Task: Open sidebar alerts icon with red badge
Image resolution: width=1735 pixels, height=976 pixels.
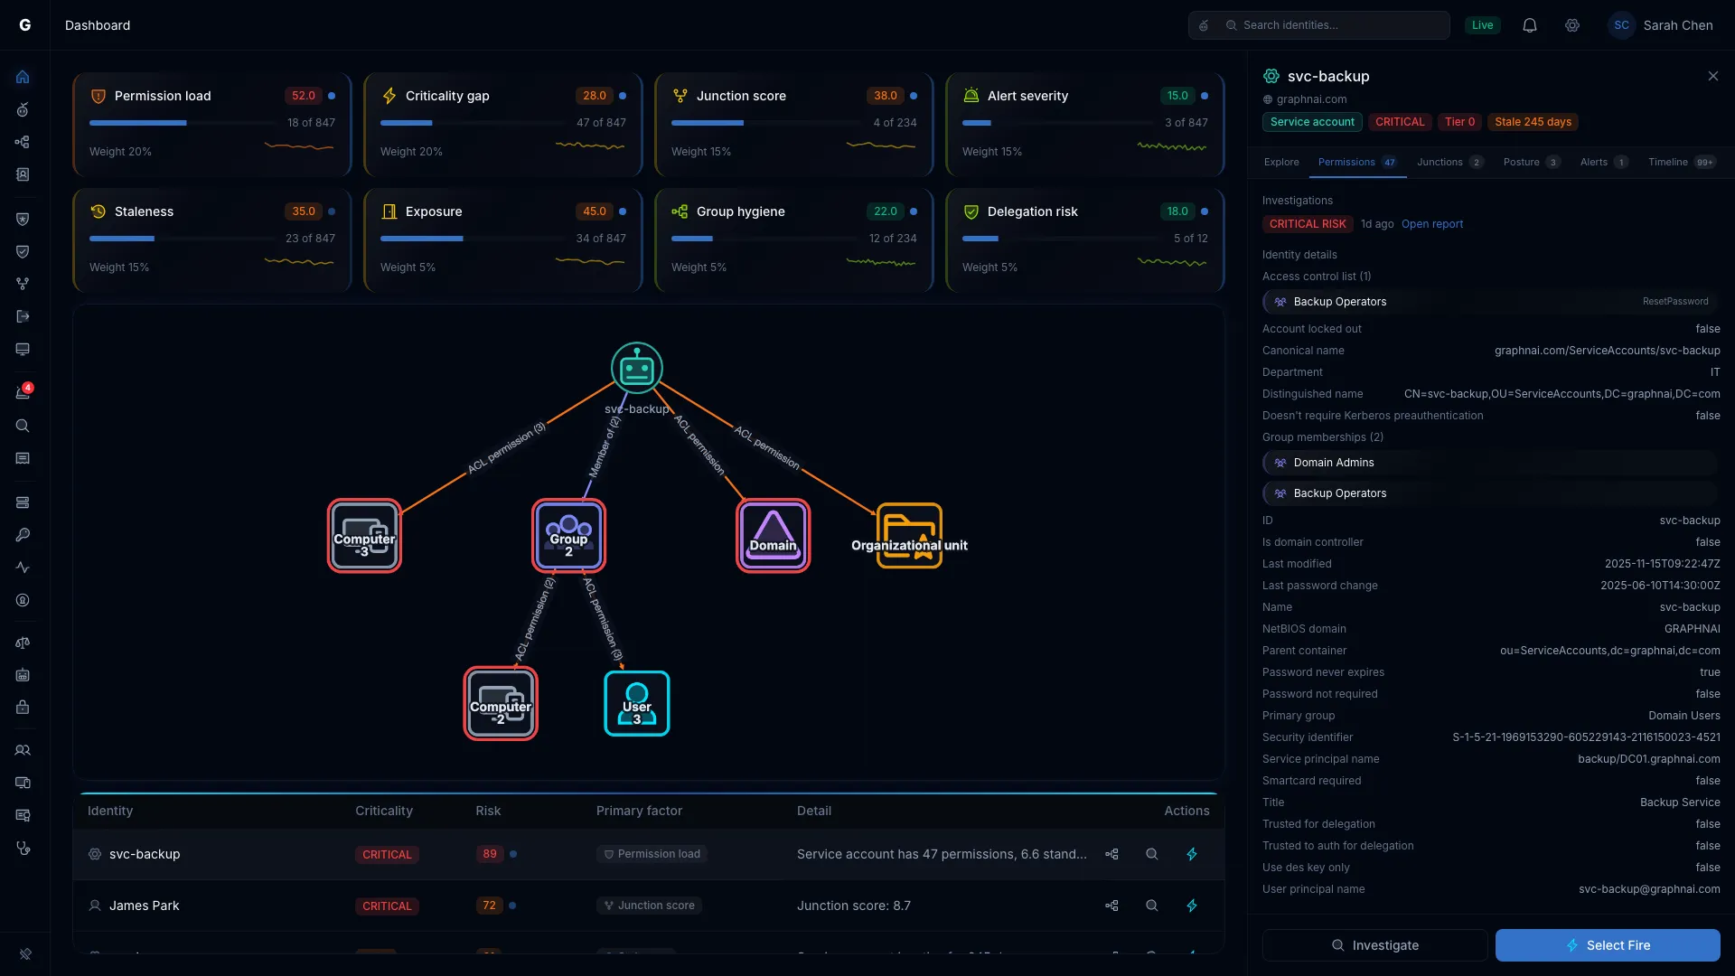Action: (x=23, y=392)
